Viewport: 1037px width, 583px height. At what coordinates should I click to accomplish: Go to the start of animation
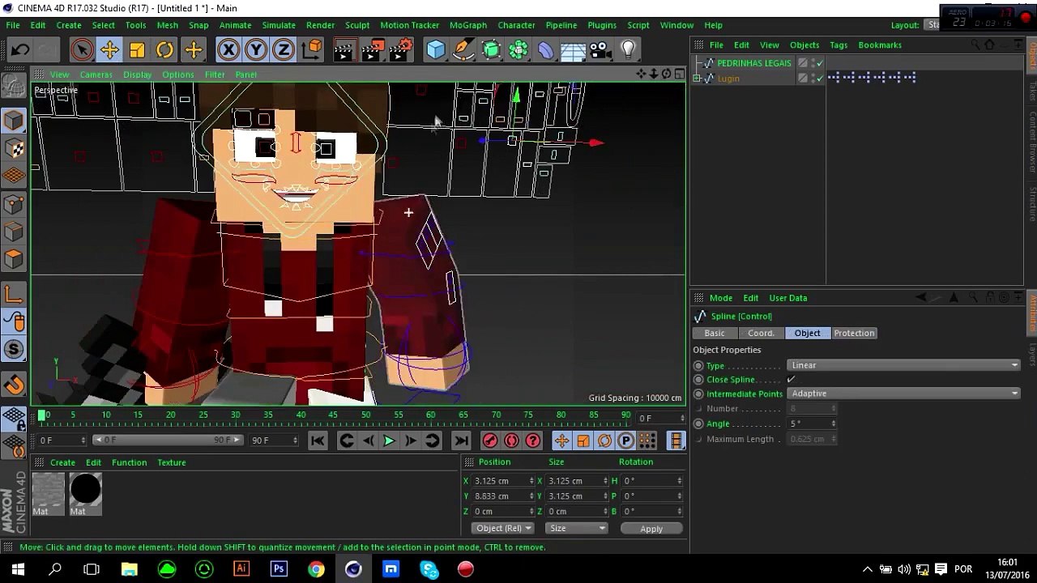pos(318,440)
